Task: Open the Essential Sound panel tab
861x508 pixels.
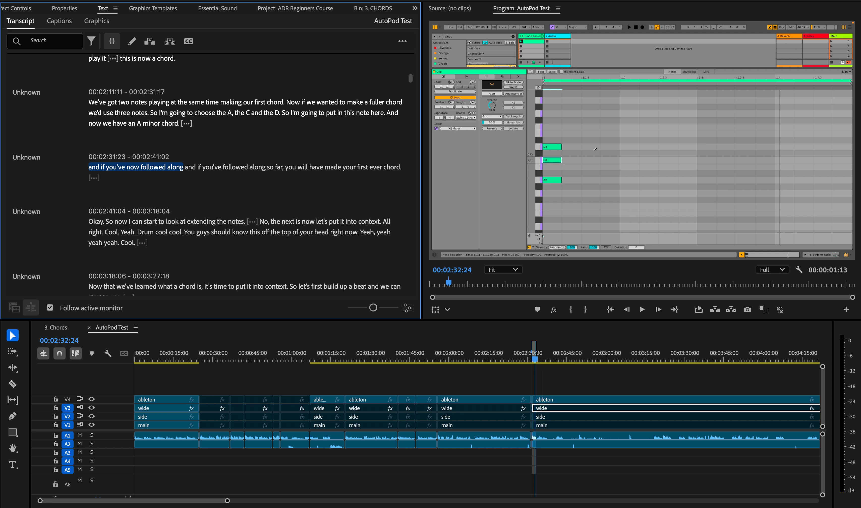Action: click(x=217, y=8)
